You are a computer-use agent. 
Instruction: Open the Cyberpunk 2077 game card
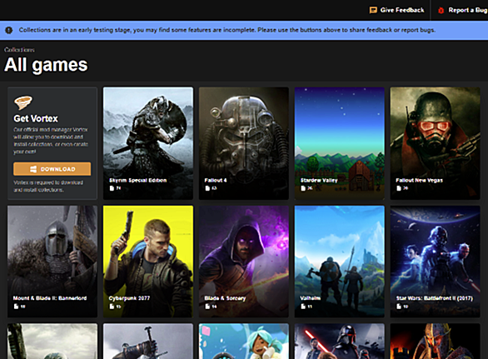(148, 262)
